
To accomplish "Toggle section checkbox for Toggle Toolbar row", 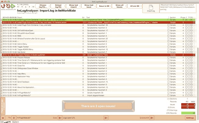I will point(168,47).
